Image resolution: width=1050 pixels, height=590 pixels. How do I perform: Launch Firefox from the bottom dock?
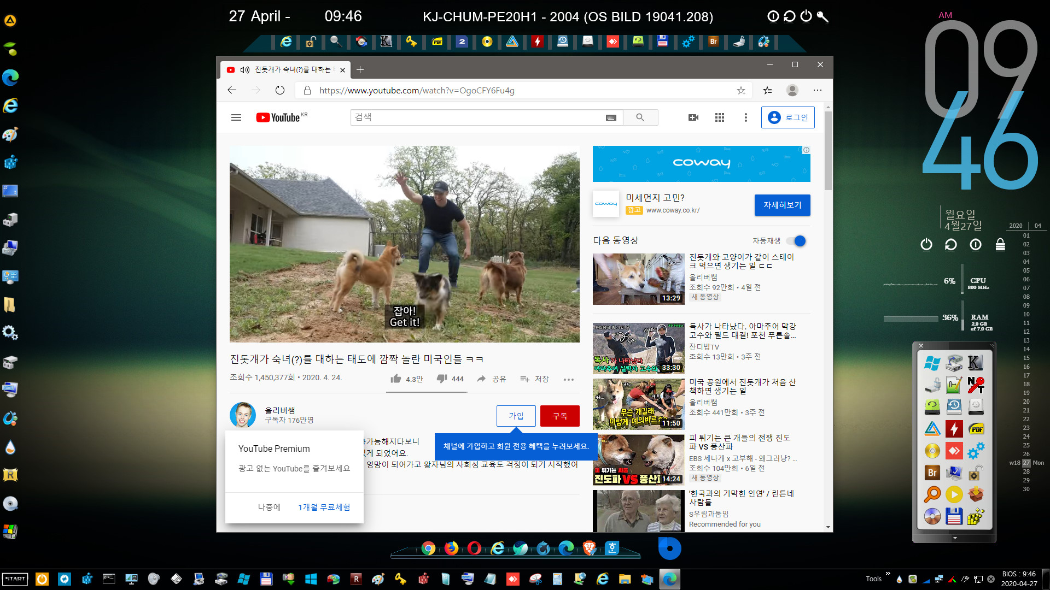451,548
